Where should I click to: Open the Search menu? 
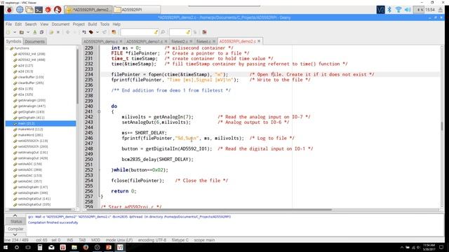31,24
